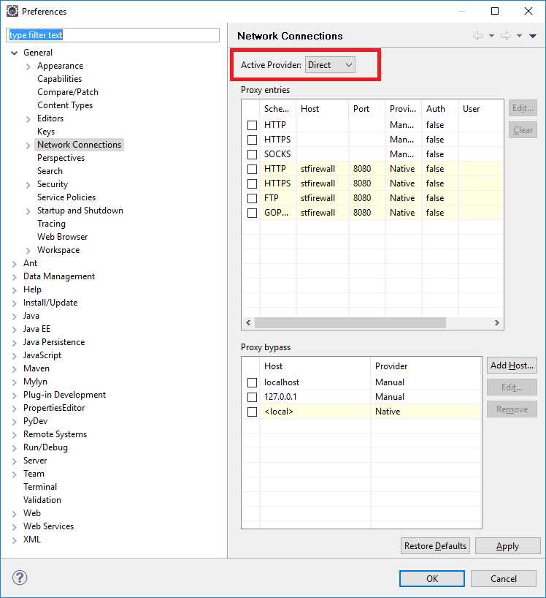Image resolution: width=546 pixels, height=598 pixels.
Task: Open the forward history dropdown arrow
Action: pyautogui.click(x=519, y=36)
